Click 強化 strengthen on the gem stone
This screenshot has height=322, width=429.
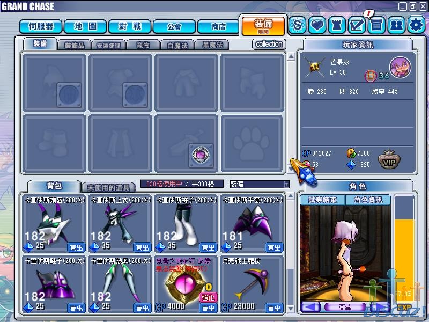[x=208, y=297]
